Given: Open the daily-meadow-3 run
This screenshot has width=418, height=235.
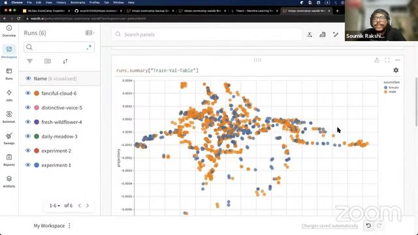Looking at the screenshot, I should pyautogui.click(x=59, y=136).
